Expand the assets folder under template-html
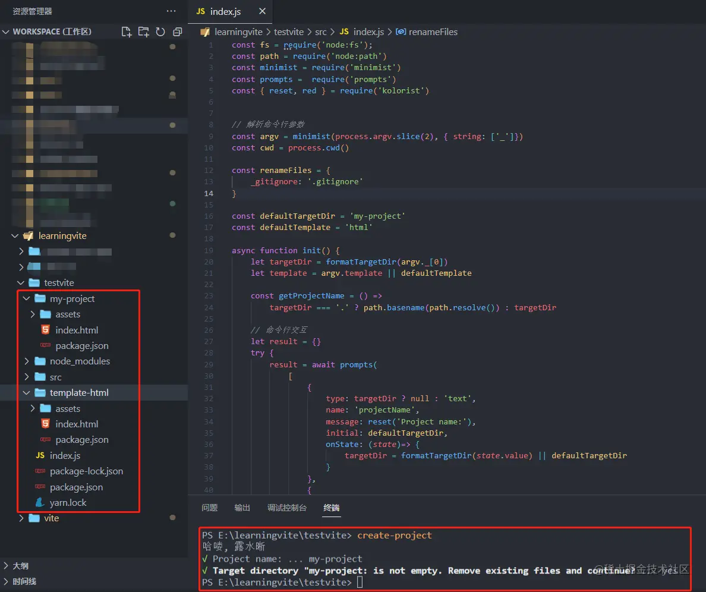Viewport: 706px width, 592px height. point(33,408)
